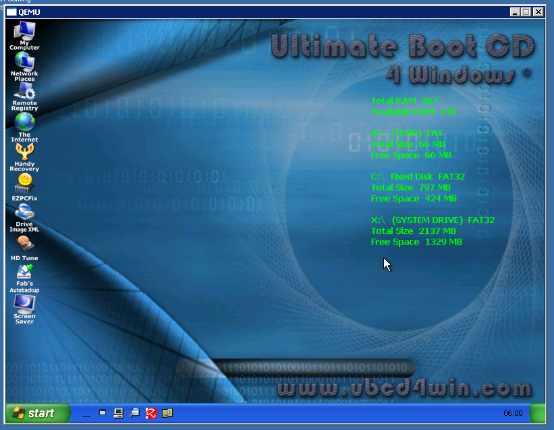Open the computer monitor icon in quick launch

[119, 413]
